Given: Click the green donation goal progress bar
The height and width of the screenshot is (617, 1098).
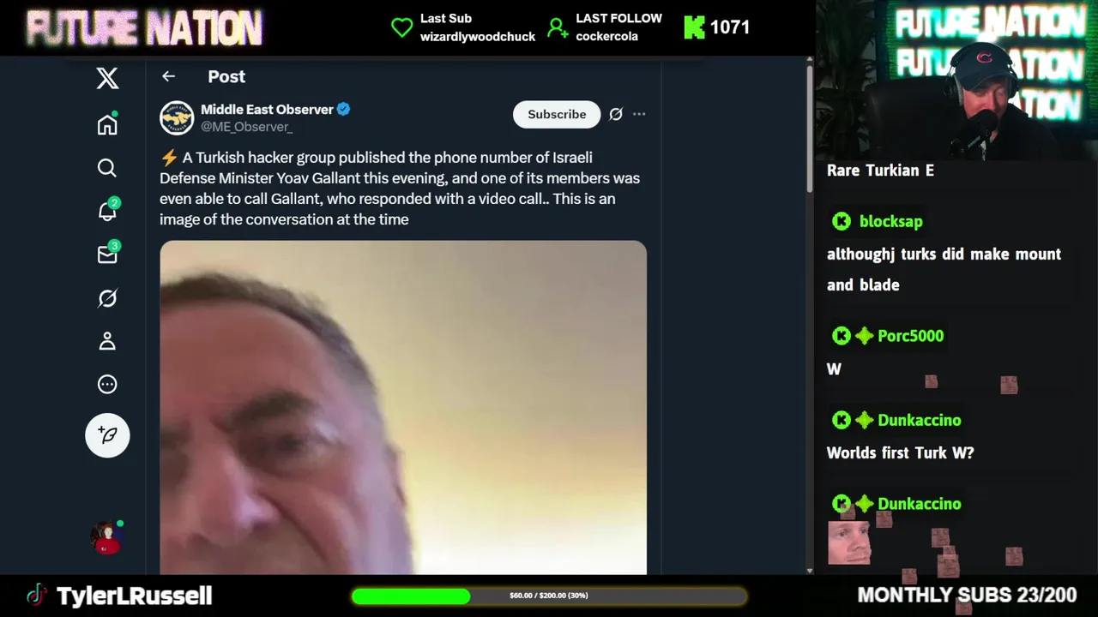Looking at the screenshot, I should coord(549,596).
